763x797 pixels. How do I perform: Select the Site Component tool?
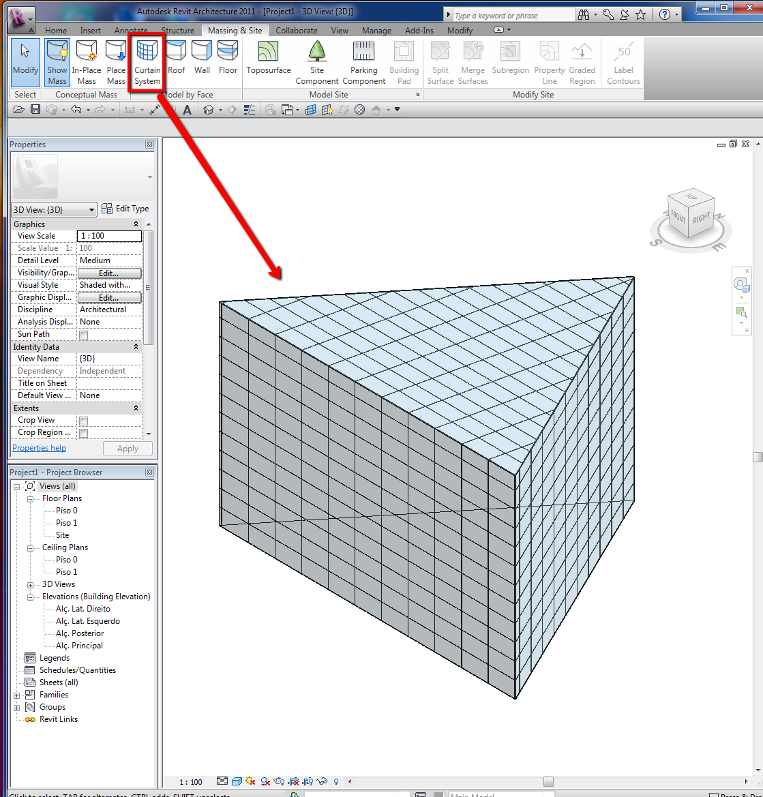pos(316,62)
